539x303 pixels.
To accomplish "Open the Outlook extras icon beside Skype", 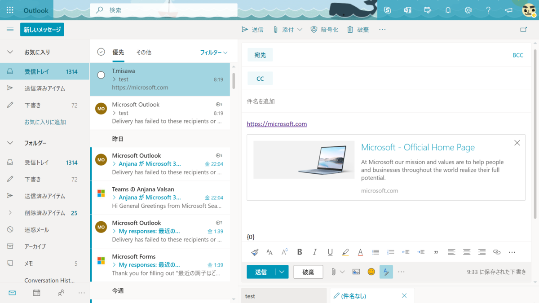I will 407,10.
